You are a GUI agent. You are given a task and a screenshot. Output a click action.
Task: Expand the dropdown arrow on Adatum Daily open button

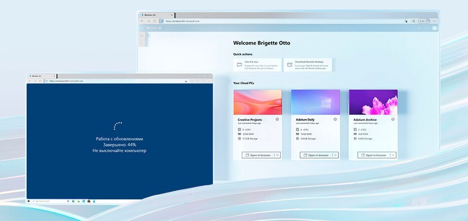(335, 155)
